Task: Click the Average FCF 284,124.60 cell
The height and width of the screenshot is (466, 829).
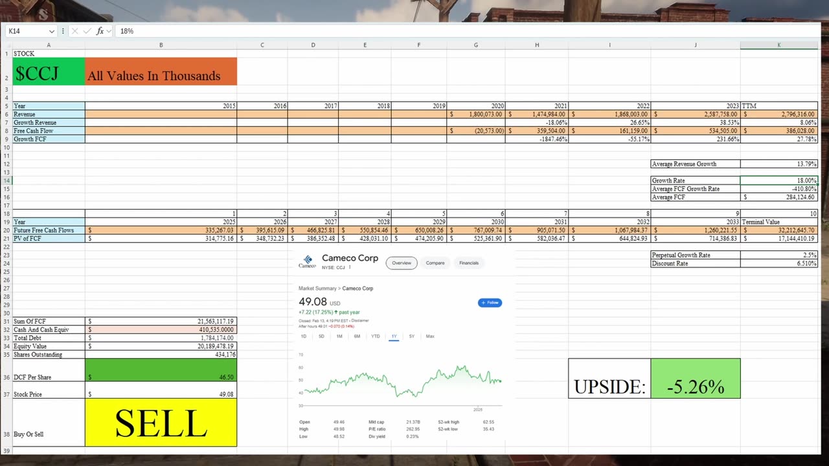Action: pos(779,197)
